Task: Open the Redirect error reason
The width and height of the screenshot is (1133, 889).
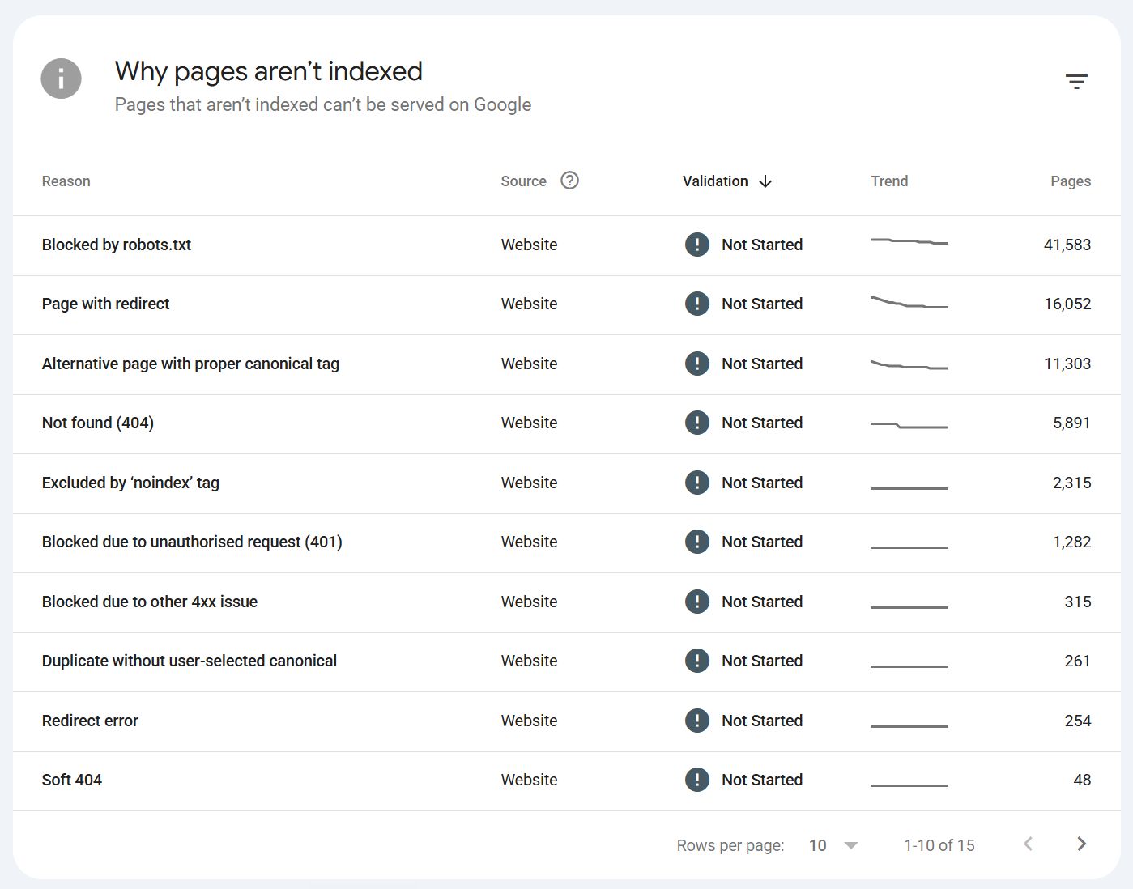Action: click(x=90, y=721)
